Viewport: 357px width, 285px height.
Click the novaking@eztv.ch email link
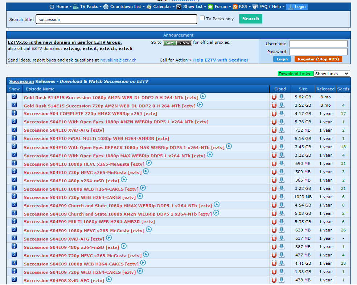tap(118, 60)
